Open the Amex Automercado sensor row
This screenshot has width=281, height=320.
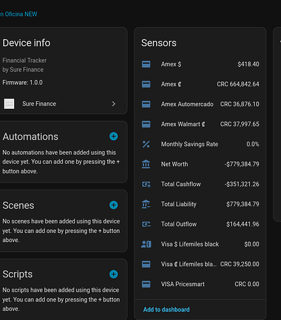pos(200,104)
